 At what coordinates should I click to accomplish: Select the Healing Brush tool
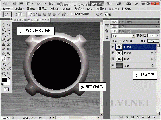pos(3,40)
